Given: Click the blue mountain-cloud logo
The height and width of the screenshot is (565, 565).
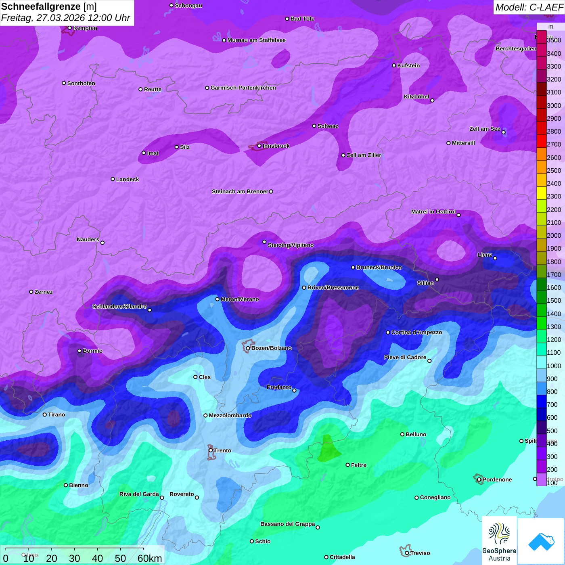Looking at the screenshot, I should 541,541.
